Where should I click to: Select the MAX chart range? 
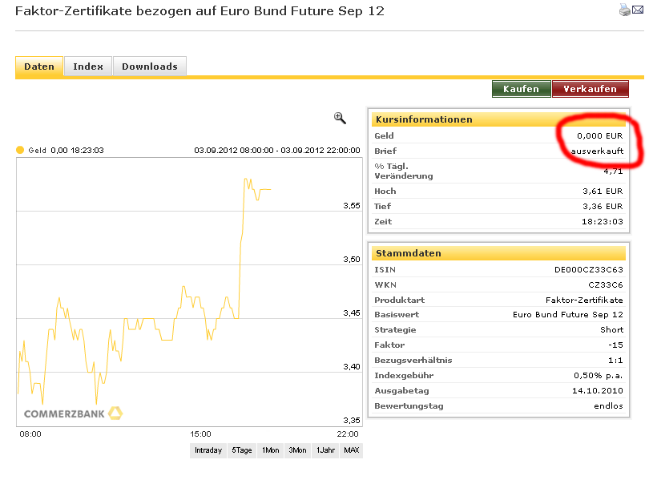point(351,450)
